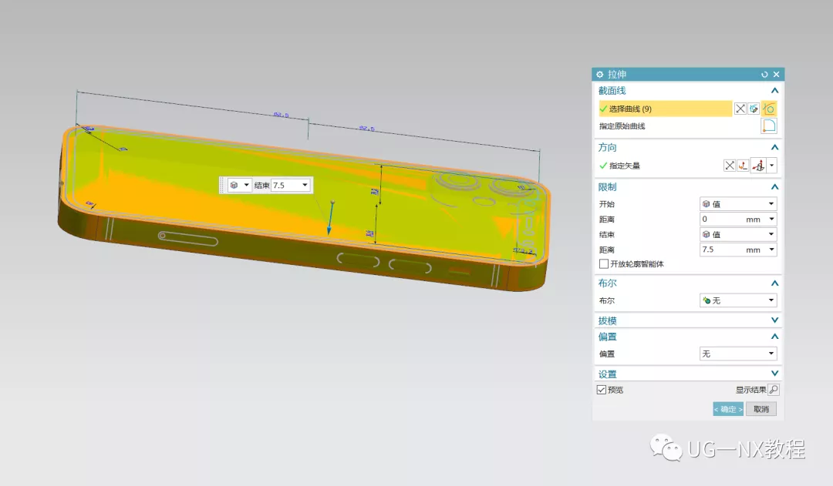Click the 取消 button

tap(760, 409)
